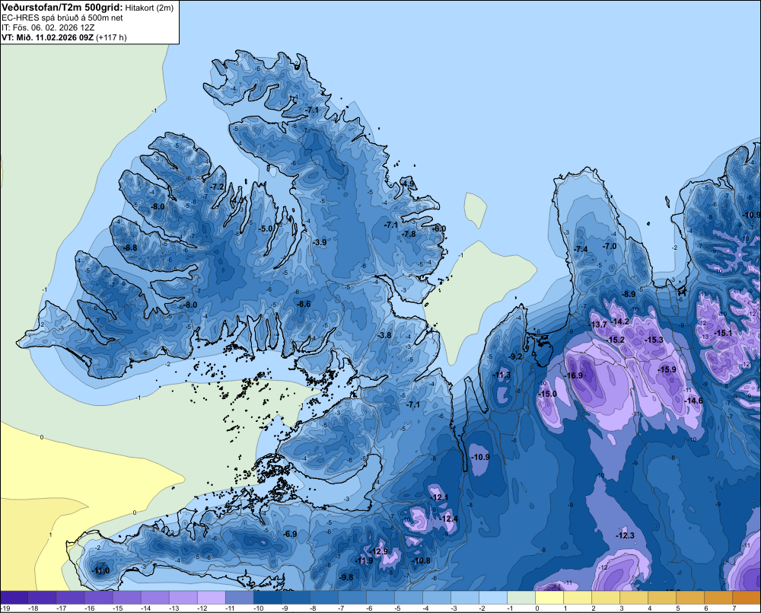Select the pale lavender legend swatch labeled -12
The image size is (761, 613).
[x=211, y=598]
